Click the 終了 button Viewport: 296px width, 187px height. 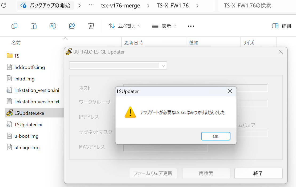click(x=258, y=173)
